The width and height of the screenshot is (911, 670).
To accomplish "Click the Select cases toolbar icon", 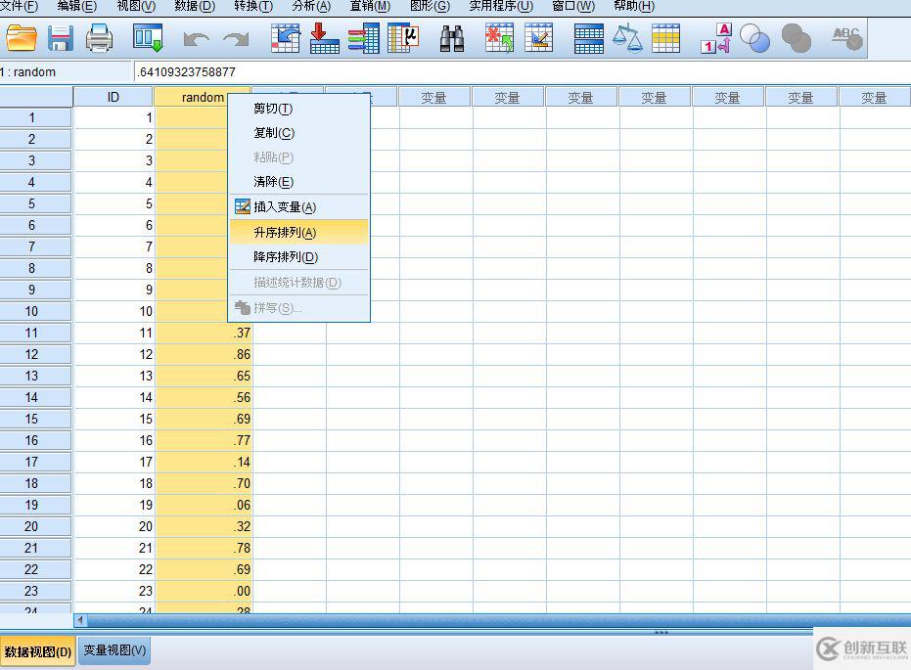I will pyautogui.click(x=665, y=38).
